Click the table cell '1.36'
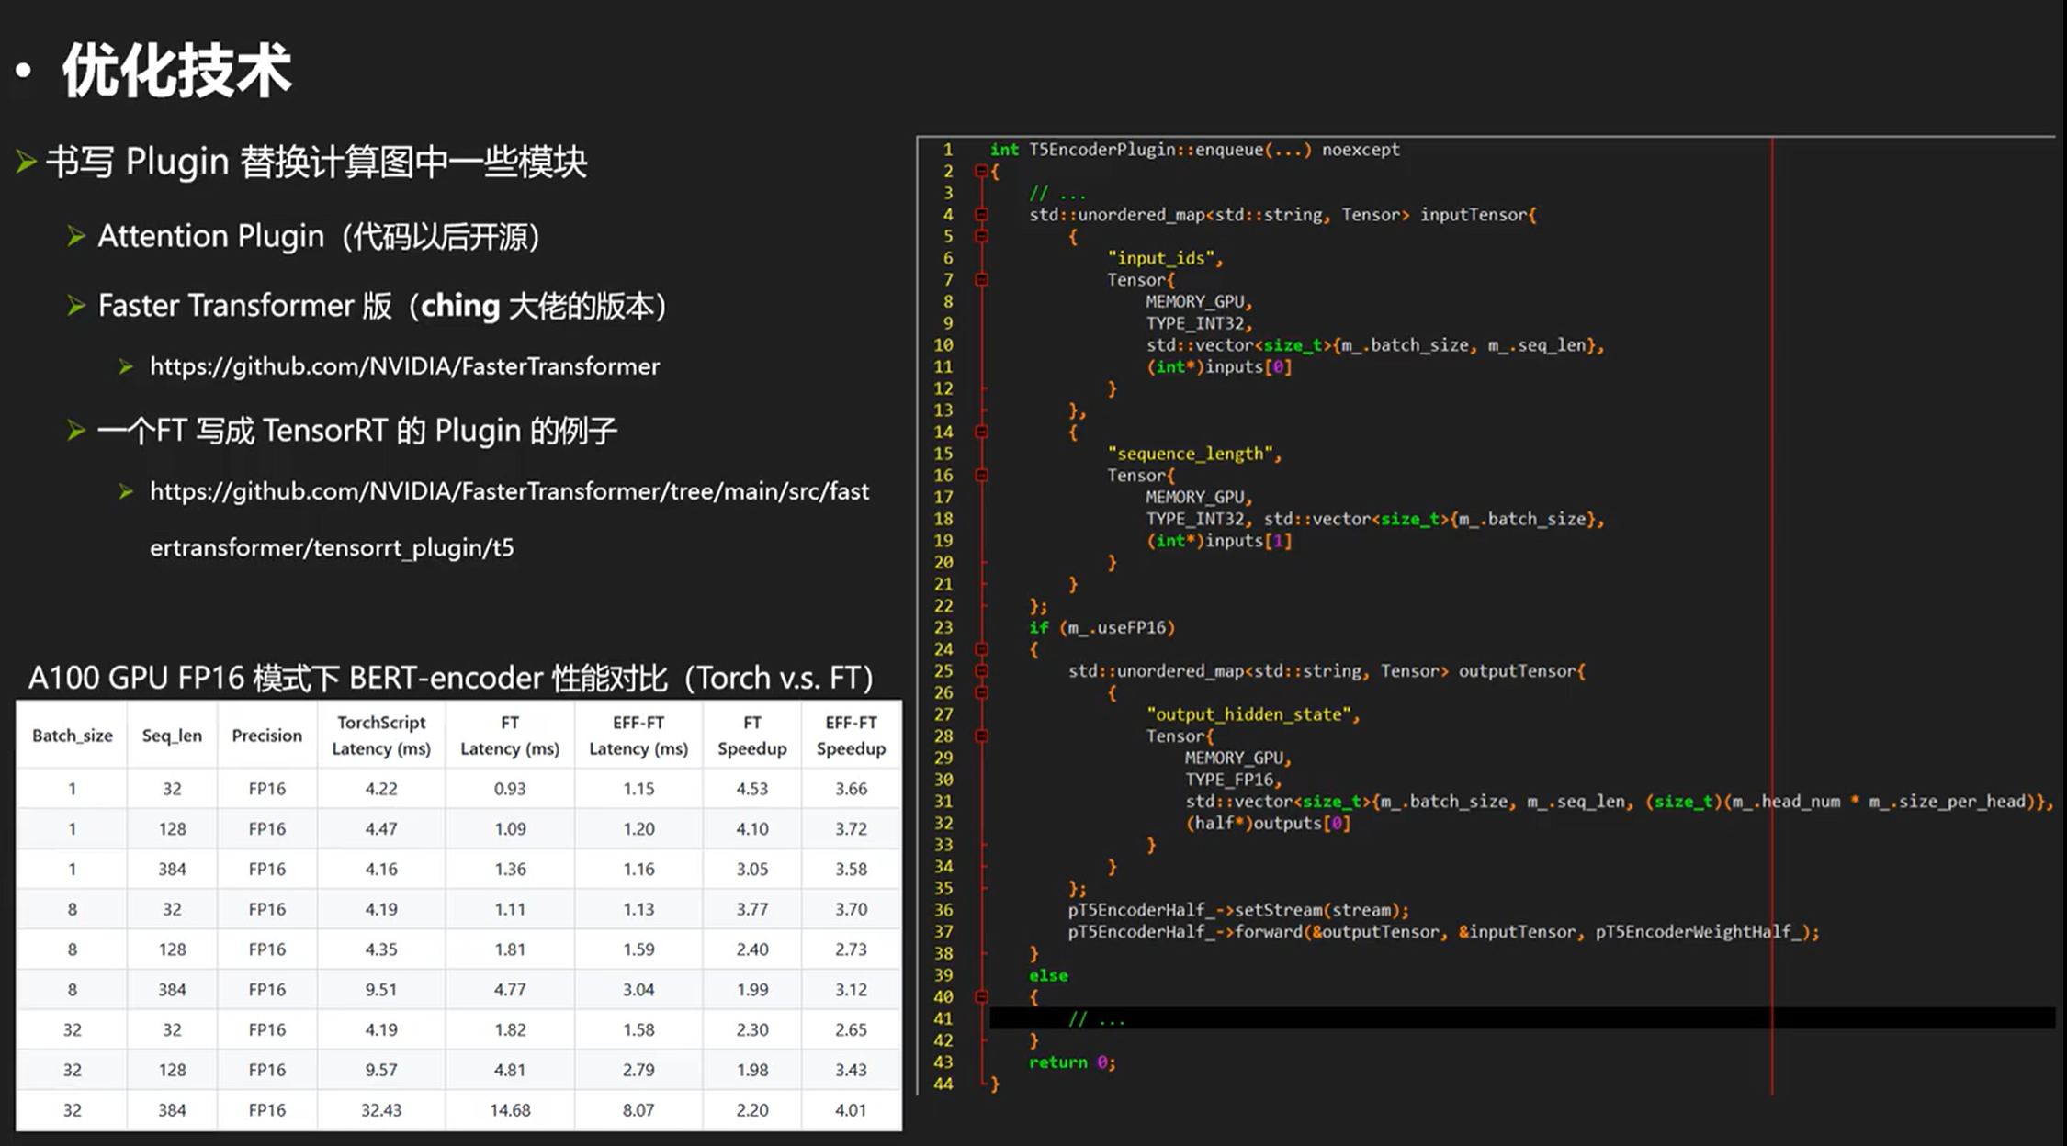Screen dimensions: 2067x1146 (x=510, y=869)
